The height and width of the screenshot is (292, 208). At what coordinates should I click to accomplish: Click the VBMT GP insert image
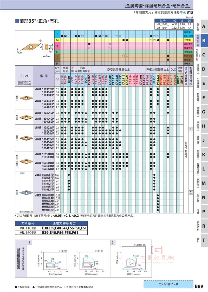pyautogui.click(x=26, y=117)
